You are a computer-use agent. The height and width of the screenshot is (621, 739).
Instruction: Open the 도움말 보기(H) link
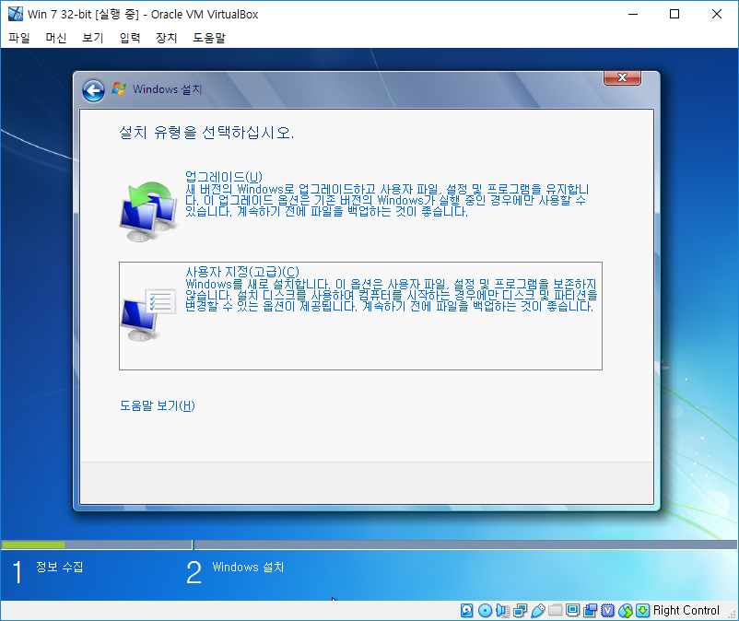[158, 405]
